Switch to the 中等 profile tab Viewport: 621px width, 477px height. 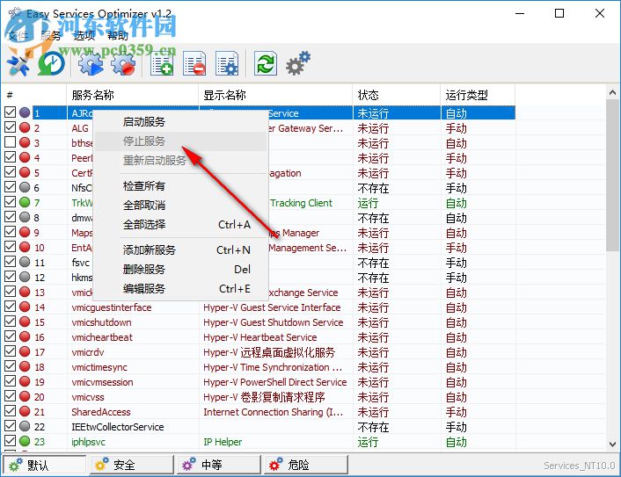point(219,465)
